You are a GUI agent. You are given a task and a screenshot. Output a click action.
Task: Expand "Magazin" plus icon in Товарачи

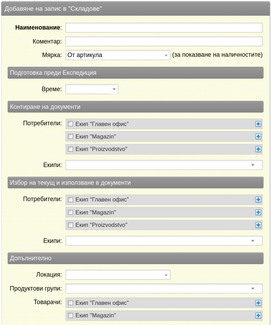tap(258, 316)
